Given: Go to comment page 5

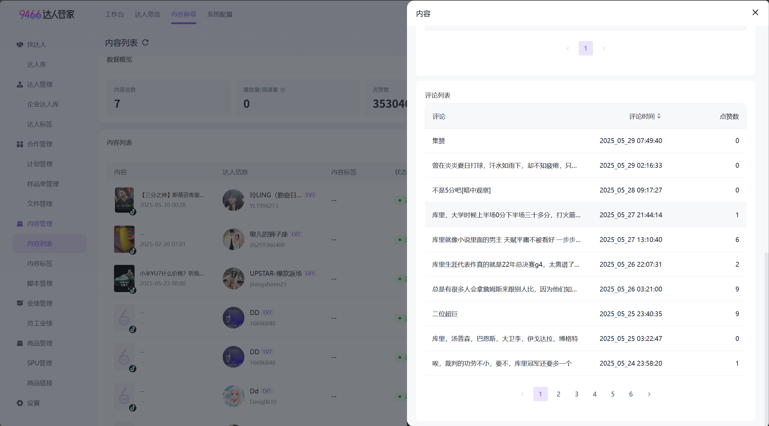Looking at the screenshot, I should [x=613, y=394].
